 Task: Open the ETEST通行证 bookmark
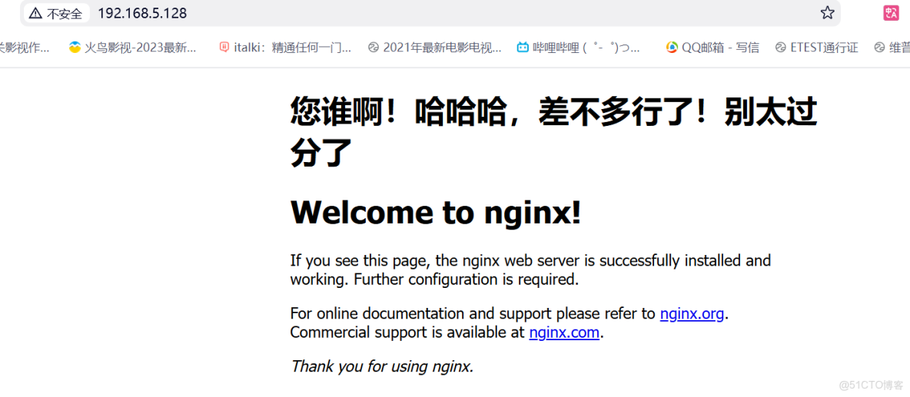point(816,48)
